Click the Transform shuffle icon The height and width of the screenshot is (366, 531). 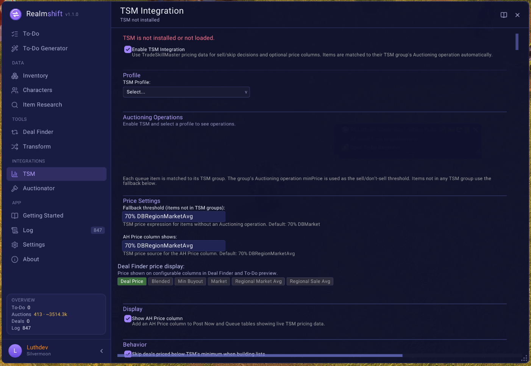15,147
